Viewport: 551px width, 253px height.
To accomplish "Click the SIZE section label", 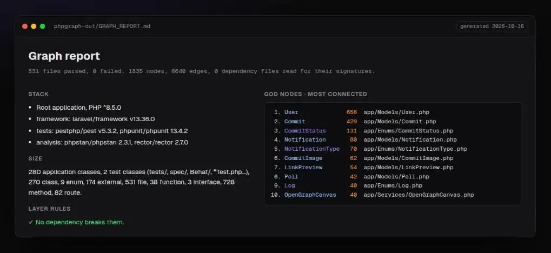I will (x=35, y=159).
